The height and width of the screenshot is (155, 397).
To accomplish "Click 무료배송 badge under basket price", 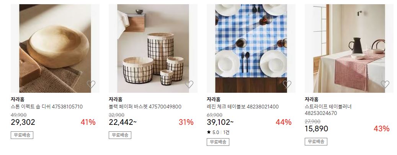I will [120, 135].
